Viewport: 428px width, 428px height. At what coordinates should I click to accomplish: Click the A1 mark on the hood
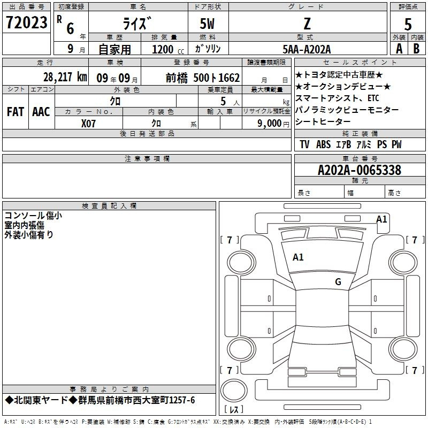pyautogui.click(x=298, y=257)
